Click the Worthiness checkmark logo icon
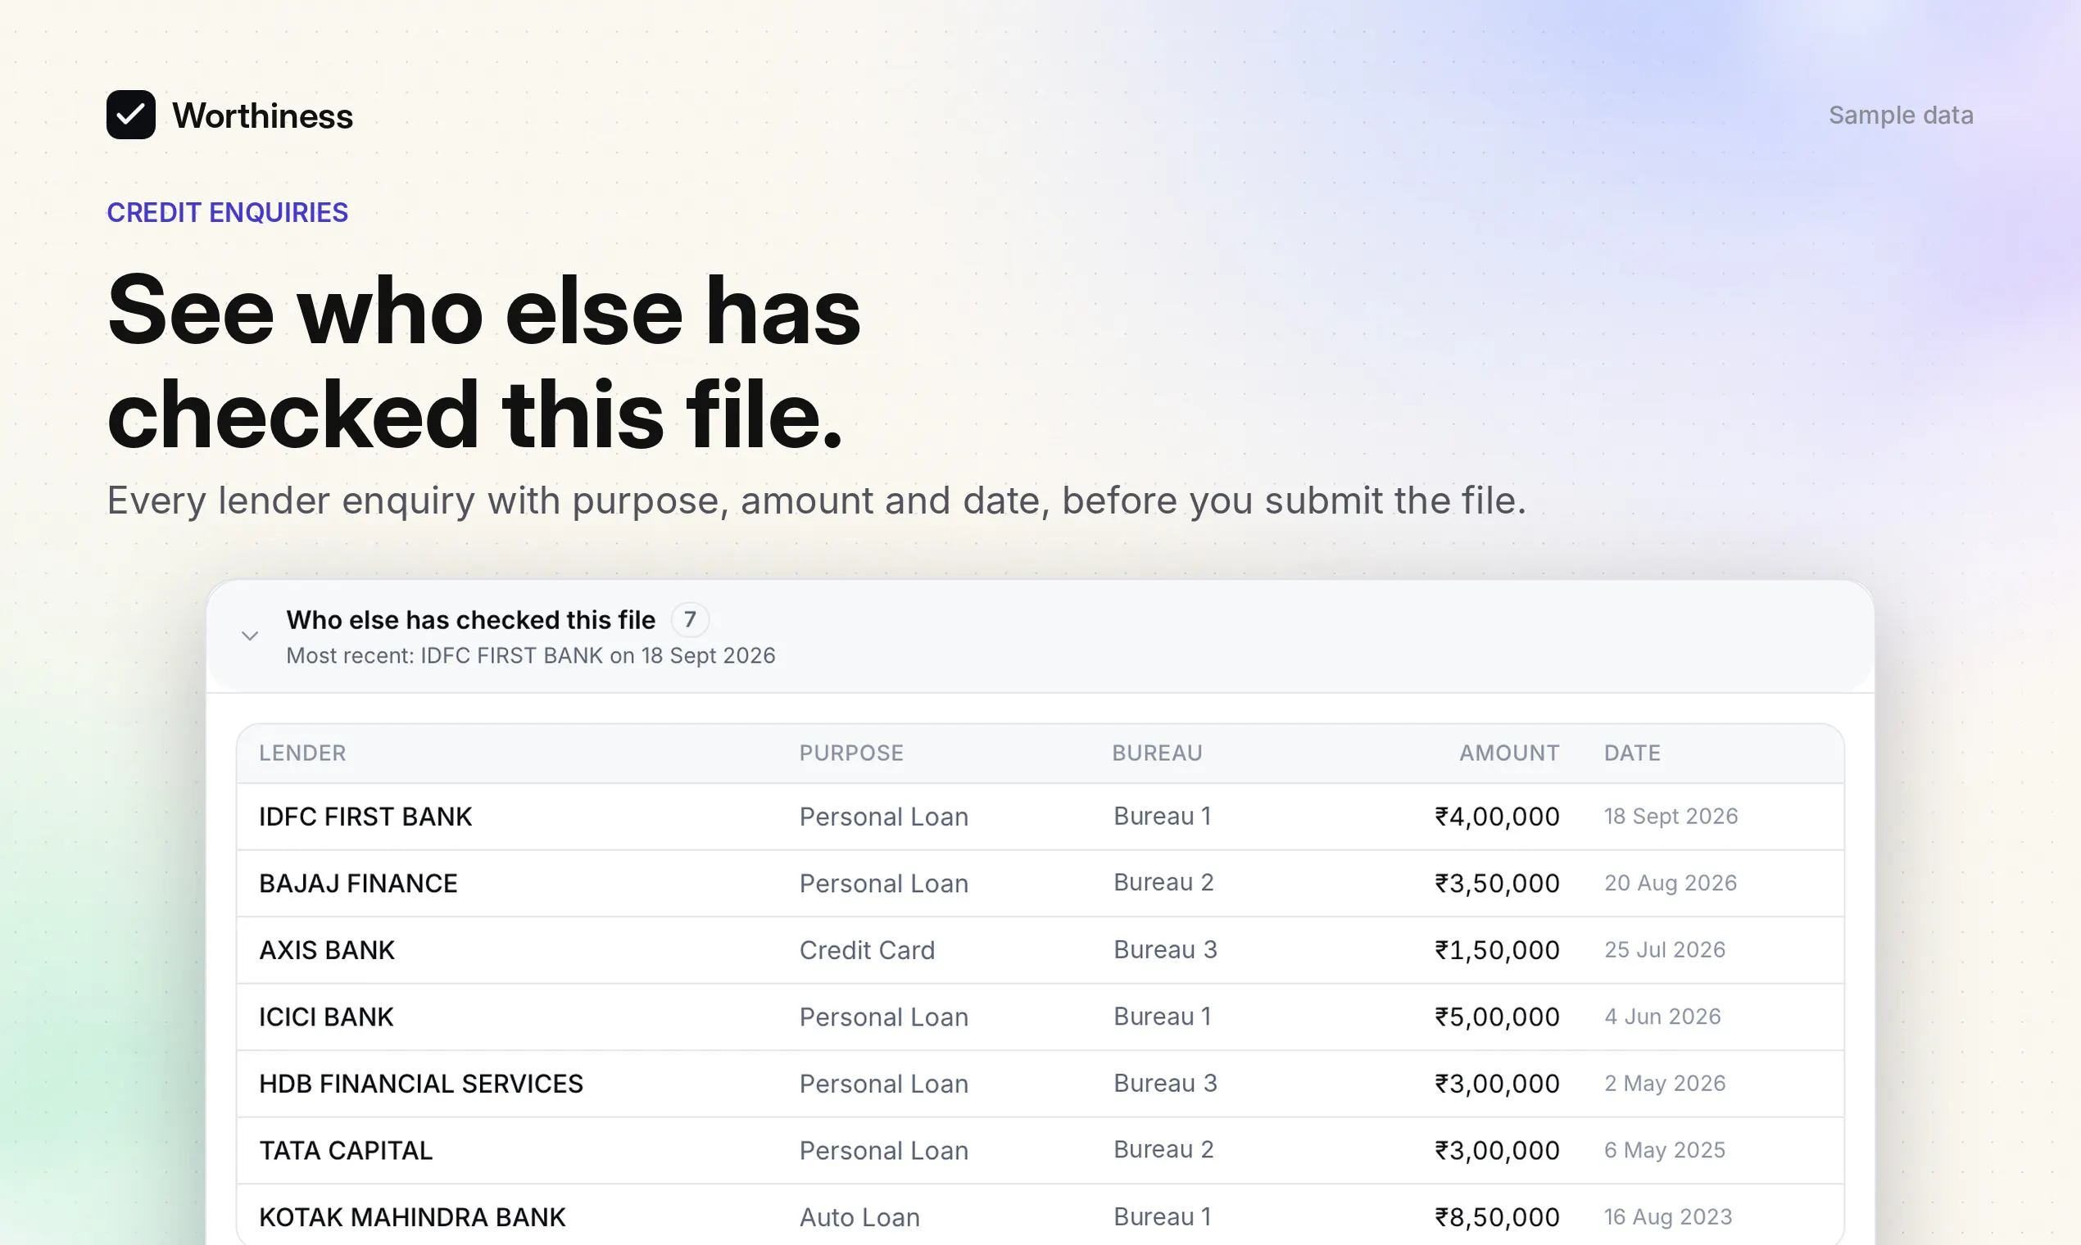The height and width of the screenshot is (1245, 2081). click(131, 115)
